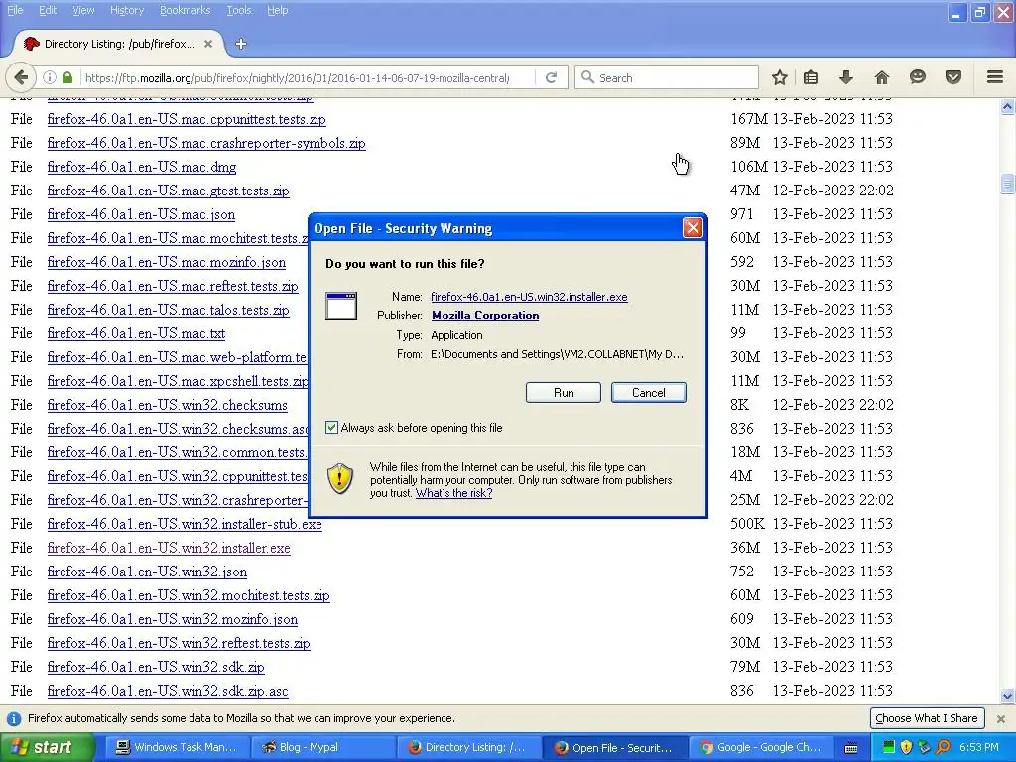This screenshot has width=1016, height=762.
Task: Click in the URL address bar
Action: pyautogui.click(x=297, y=77)
